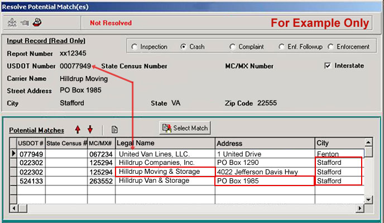
Task: Click the row selector for United Van Lines row
Action: (13, 154)
